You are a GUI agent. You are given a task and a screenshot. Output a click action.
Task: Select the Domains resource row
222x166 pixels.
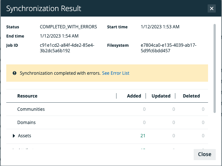(x=26, y=123)
